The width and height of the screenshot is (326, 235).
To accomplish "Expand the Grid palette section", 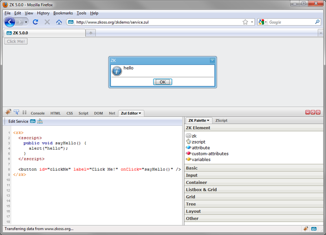I will pyautogui.click(x=253, y=197).
